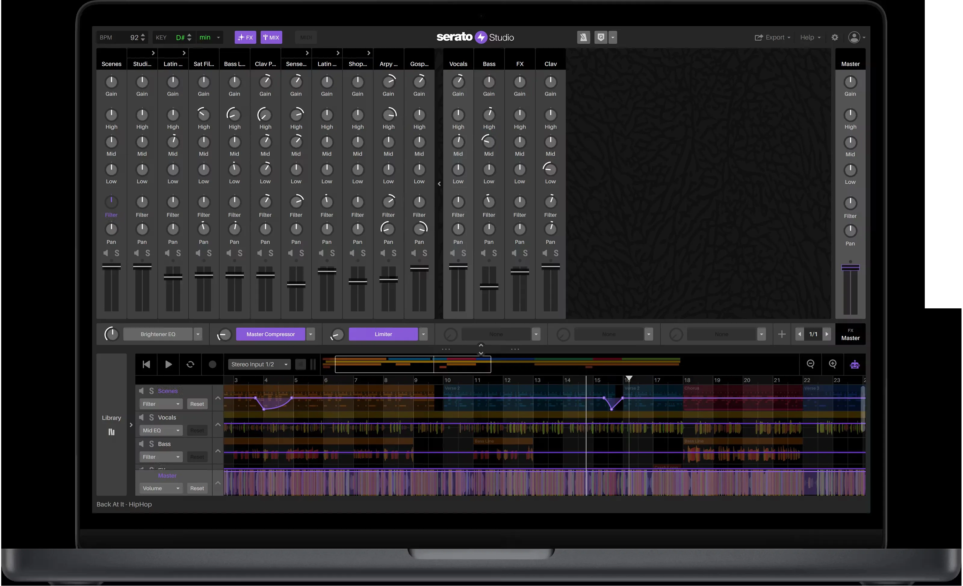Click the Clav channel Low knob
This screenshot has height=586, width=963.
[x=551, y=169]
